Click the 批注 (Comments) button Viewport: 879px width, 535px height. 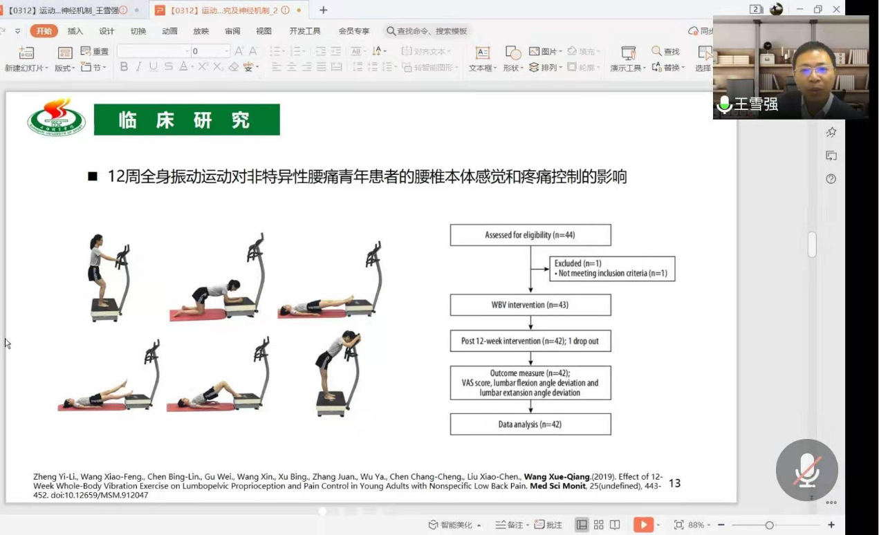point(549,525)
